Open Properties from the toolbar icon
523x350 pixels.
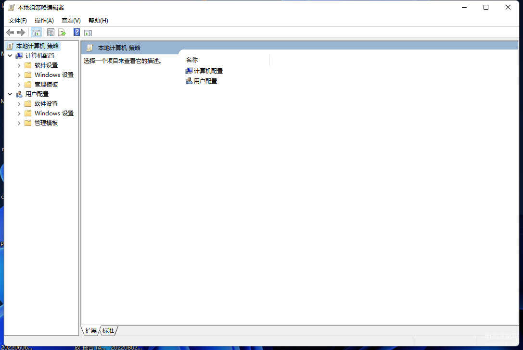point(51,33)
